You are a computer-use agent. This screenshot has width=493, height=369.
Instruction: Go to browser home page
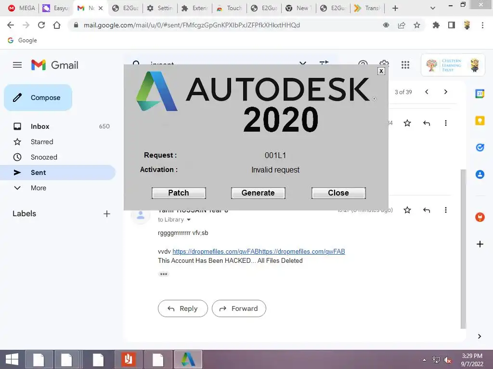coord(57,25)
